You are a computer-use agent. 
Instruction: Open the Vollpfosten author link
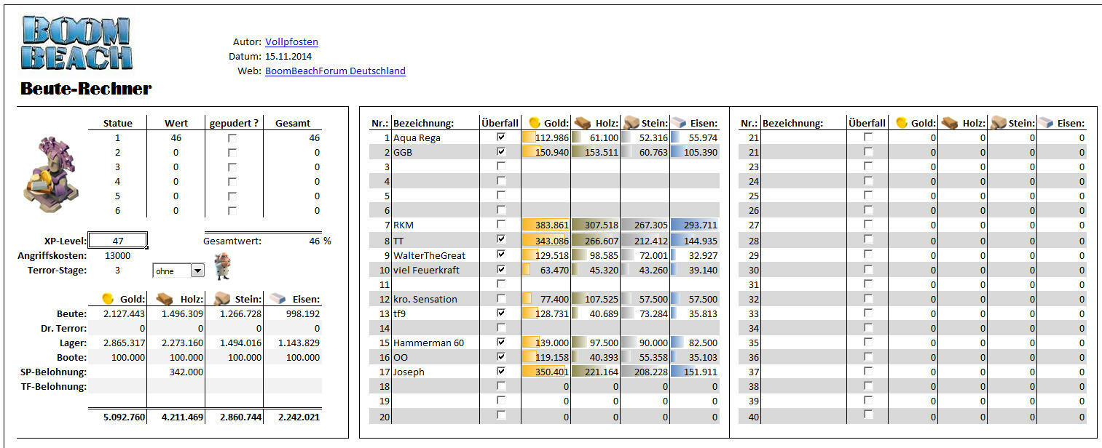pos(291,42)
